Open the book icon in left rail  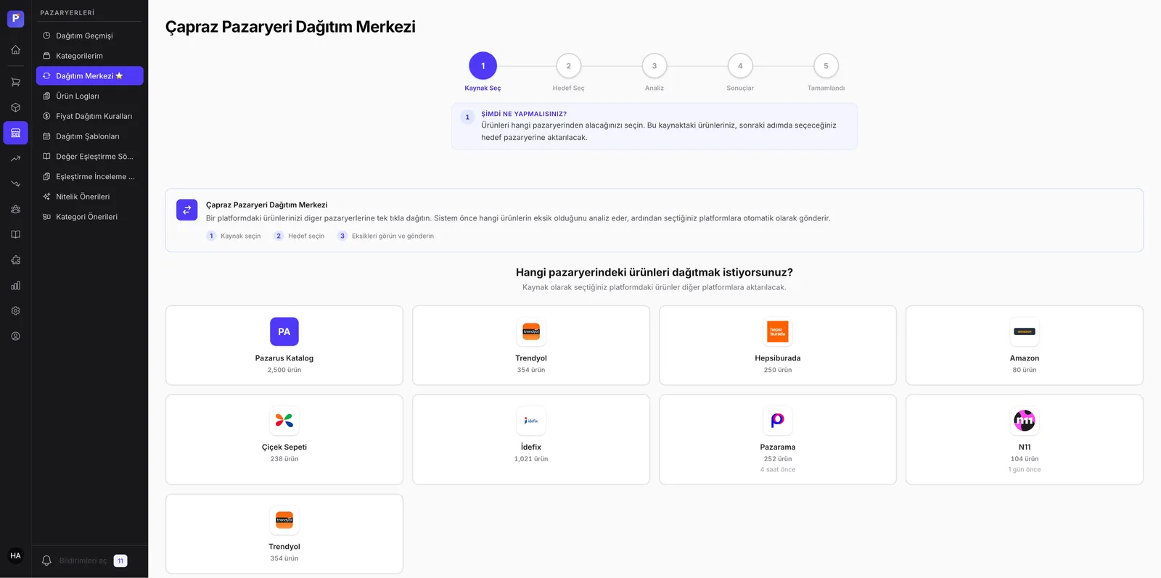tap(15, 234)
